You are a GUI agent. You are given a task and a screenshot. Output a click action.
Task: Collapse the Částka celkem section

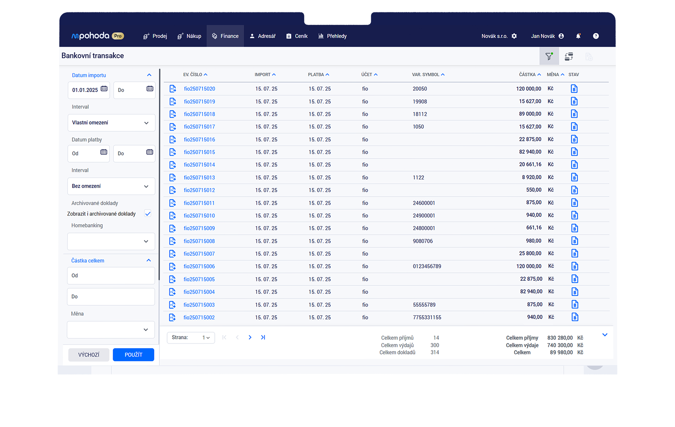coord(148,260)
